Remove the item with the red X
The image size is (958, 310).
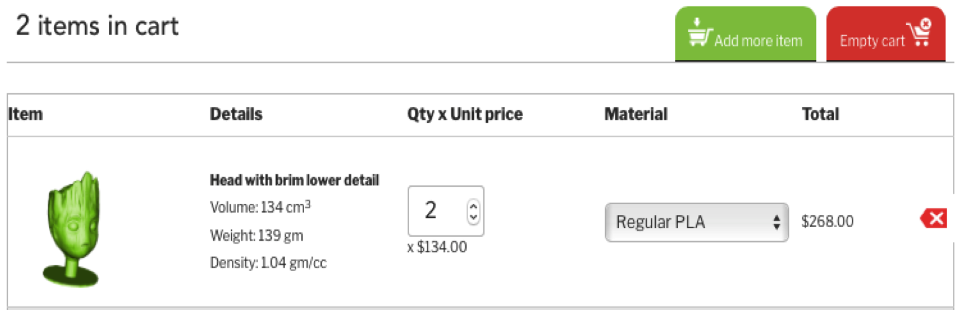pos(933,218)
